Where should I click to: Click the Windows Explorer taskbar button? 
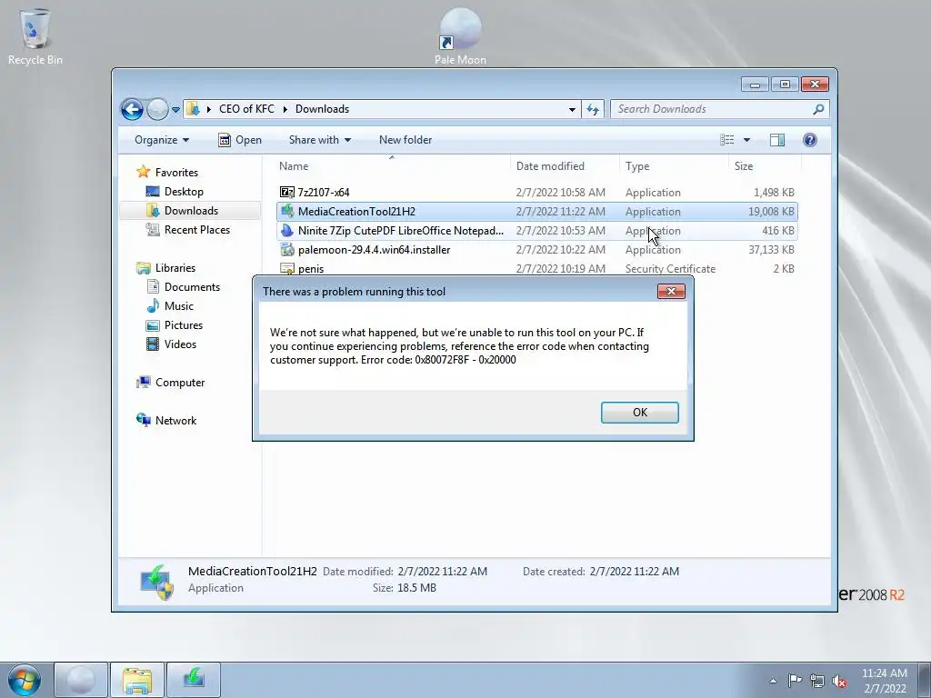point(137,680)
